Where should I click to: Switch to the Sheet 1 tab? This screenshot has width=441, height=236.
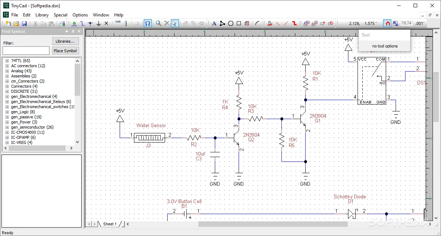(110, 224)
